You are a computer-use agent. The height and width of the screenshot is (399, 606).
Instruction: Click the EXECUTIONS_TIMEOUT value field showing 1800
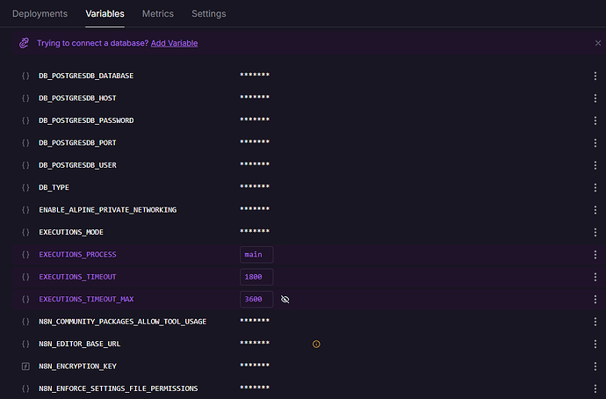click(x=256, y=277)
